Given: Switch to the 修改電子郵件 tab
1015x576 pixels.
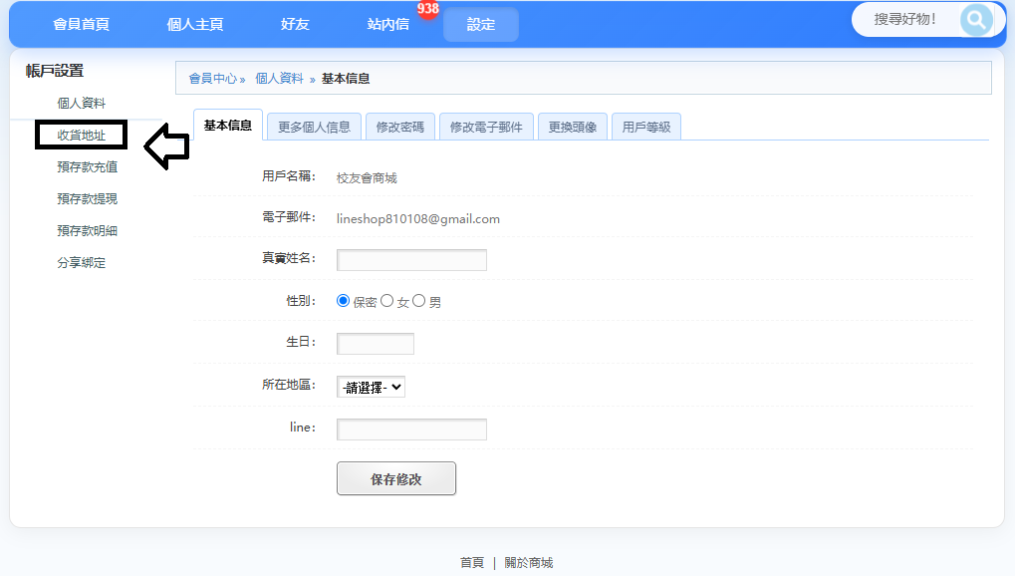Looking at the screenshot, I should [486, 127].
